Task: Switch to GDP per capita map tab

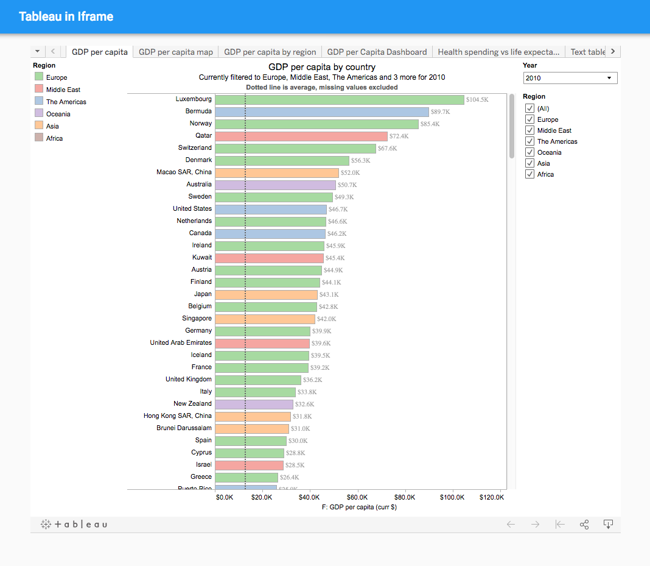Action: 176,52
